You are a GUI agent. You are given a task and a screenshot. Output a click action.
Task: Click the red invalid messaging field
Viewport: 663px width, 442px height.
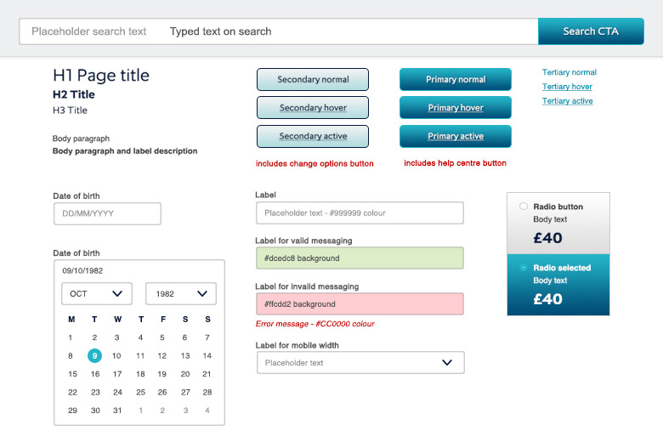(360, 304)
